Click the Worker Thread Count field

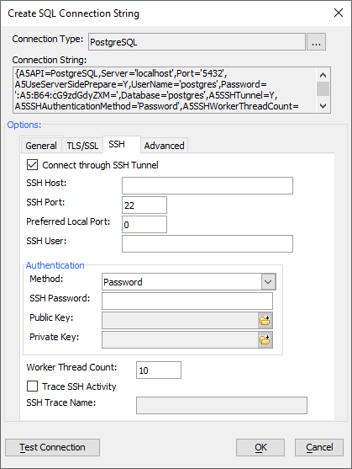pos(159,370)
